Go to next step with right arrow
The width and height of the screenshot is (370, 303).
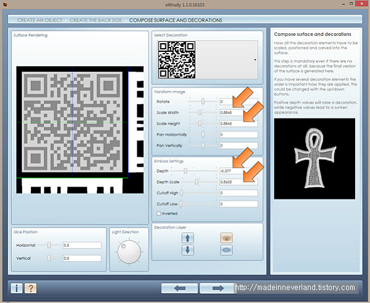(218, 288)
